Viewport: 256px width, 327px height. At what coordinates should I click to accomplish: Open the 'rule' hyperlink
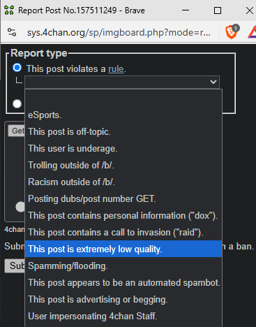[116, 69]
